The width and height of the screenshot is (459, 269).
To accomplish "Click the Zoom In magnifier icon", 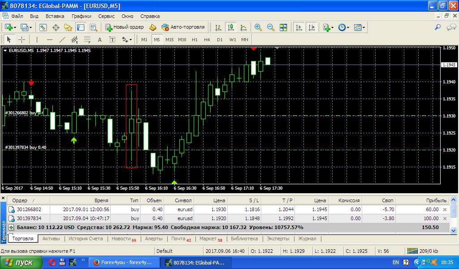I will [258, 27].
